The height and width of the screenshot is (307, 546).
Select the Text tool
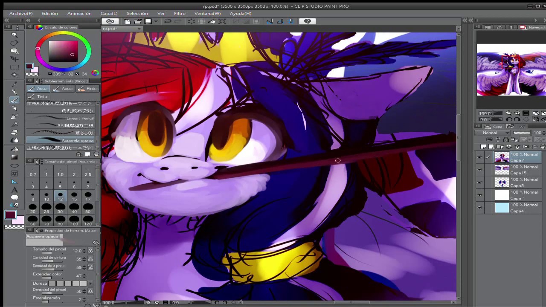(14, 189)
